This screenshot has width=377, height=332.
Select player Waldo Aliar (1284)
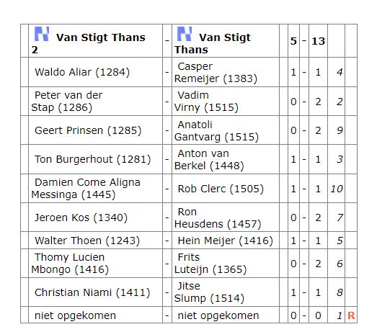coord(82,72)
